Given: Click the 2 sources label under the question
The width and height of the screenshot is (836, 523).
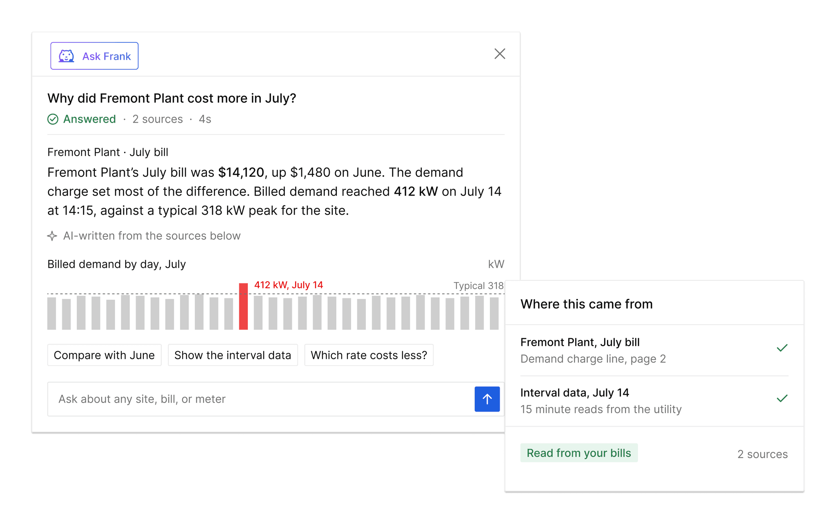Looking at the screenshot, I should pyautogui.click(x=158, y=119).
